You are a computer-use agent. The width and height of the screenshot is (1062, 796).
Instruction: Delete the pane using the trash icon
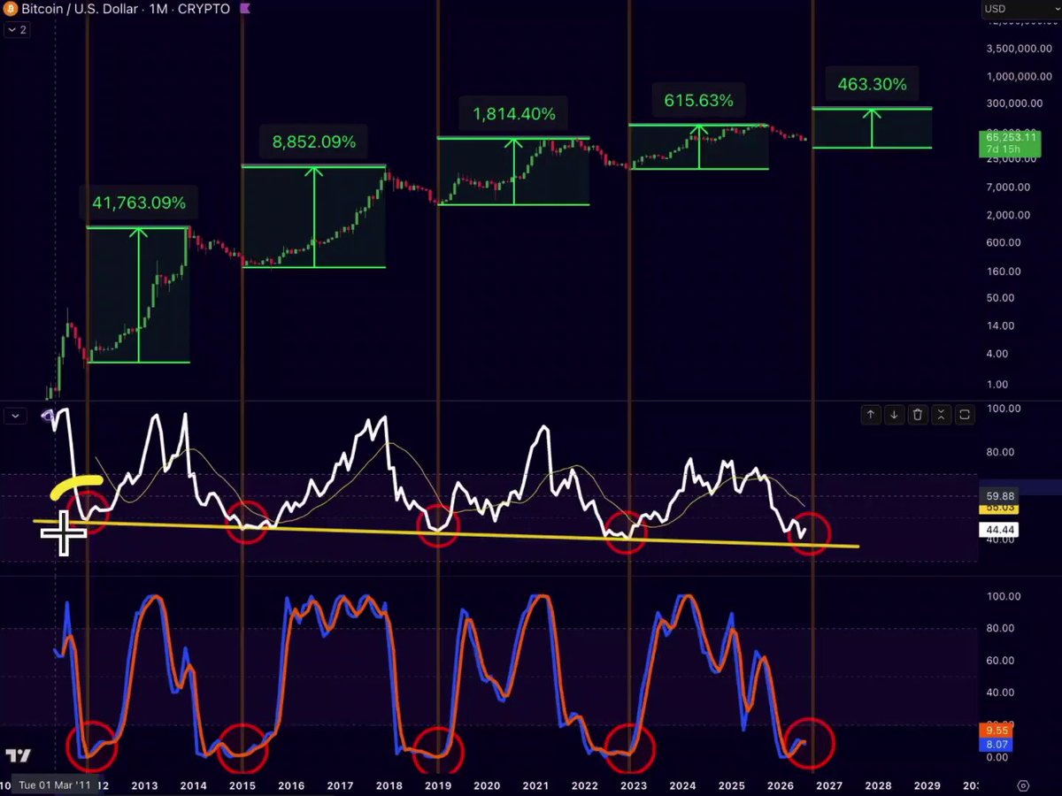pyautogui.click(x=918, y=414)
